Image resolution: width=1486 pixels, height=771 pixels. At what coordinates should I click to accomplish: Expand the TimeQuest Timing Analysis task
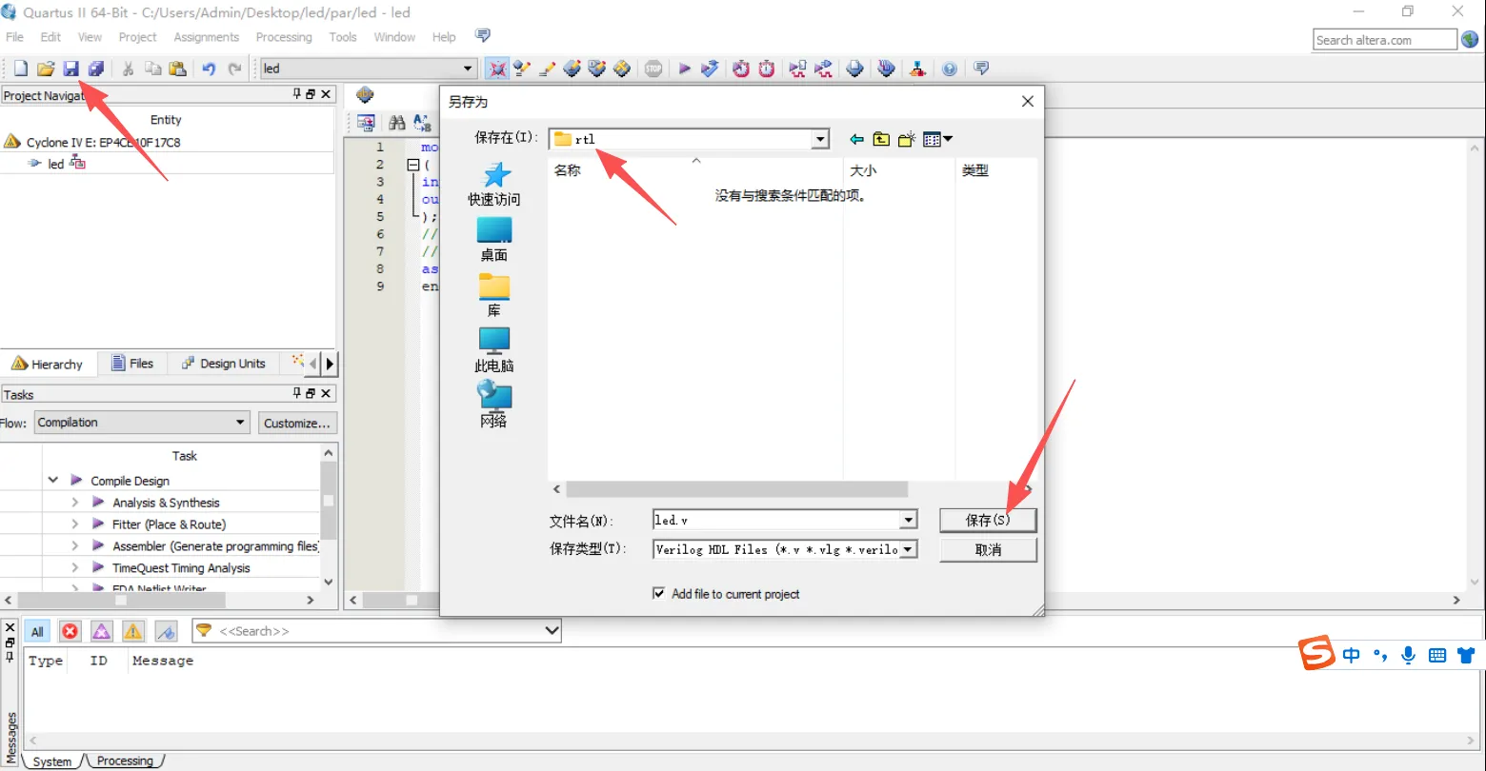coord(75,567)
